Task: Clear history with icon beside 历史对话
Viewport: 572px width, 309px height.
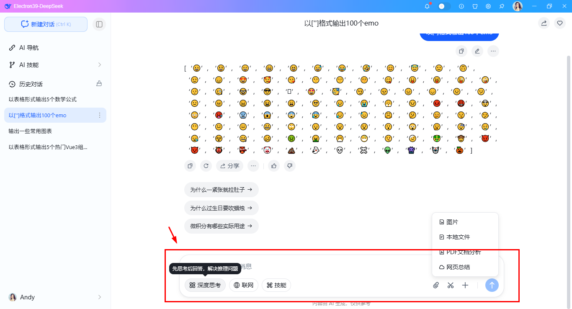Action: pyautogui.click(x=99, y=83)
